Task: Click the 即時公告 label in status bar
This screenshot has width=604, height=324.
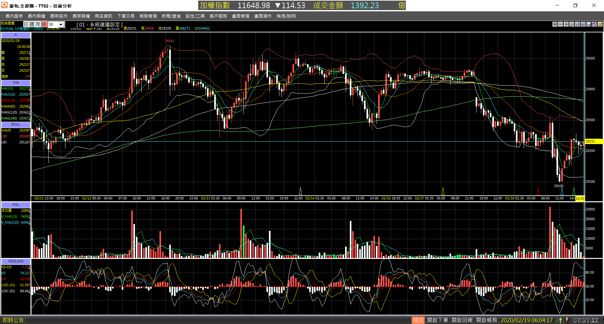Action: click(13, 320)
